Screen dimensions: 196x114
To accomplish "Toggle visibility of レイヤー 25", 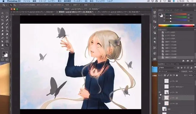I will click(160, 92).
